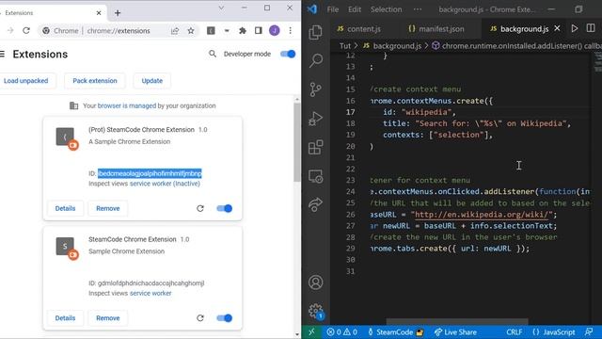Open the Extensions hamburger menu
This screenshot has height=339, width=602.
[x=2, y=55]
